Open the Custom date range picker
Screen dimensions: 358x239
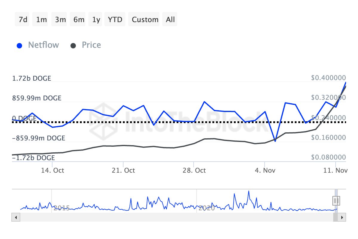point(145,20)
